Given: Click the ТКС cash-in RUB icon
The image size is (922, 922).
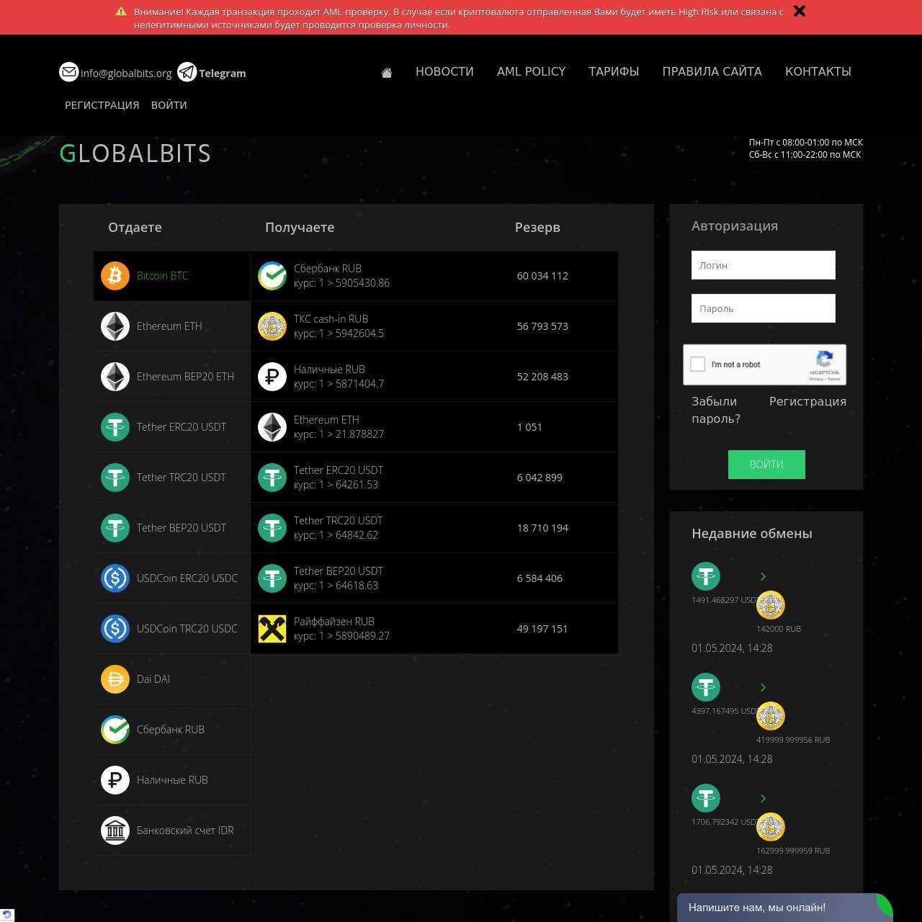Looking at the screenshot, I should tap(272, 326).
